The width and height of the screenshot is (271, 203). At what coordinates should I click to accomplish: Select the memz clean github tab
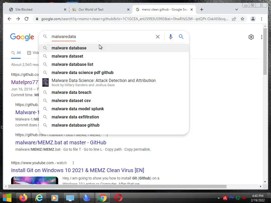164,10
